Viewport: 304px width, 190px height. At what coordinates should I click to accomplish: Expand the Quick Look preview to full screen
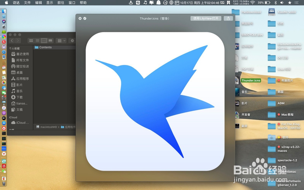pyautogui.click(x=85, y=19)
